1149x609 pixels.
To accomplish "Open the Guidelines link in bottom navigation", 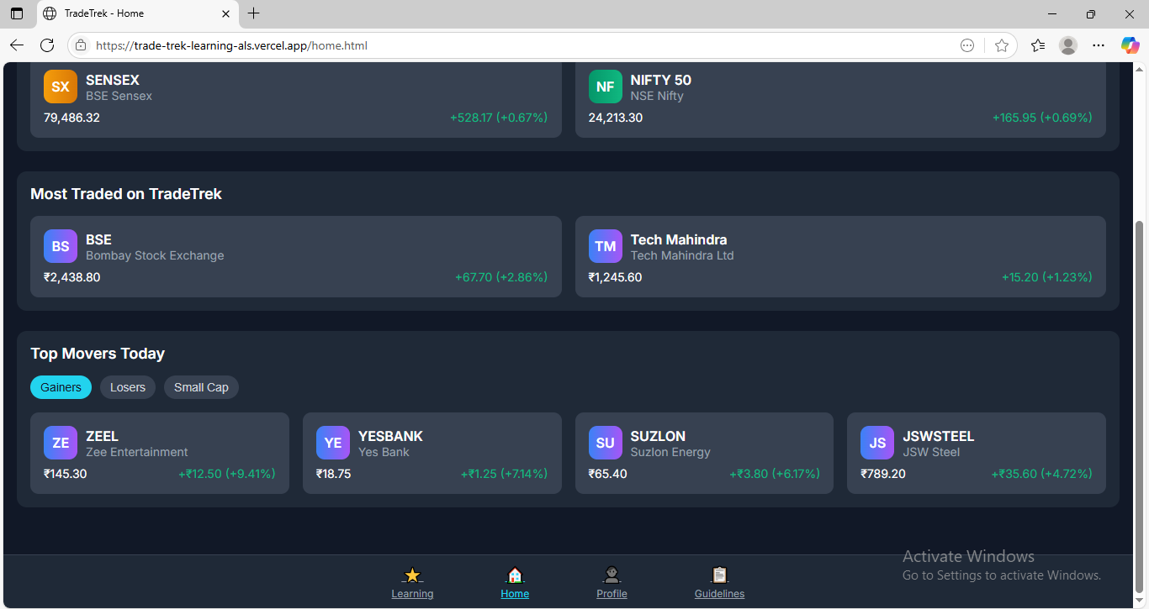I will (719, 594).
